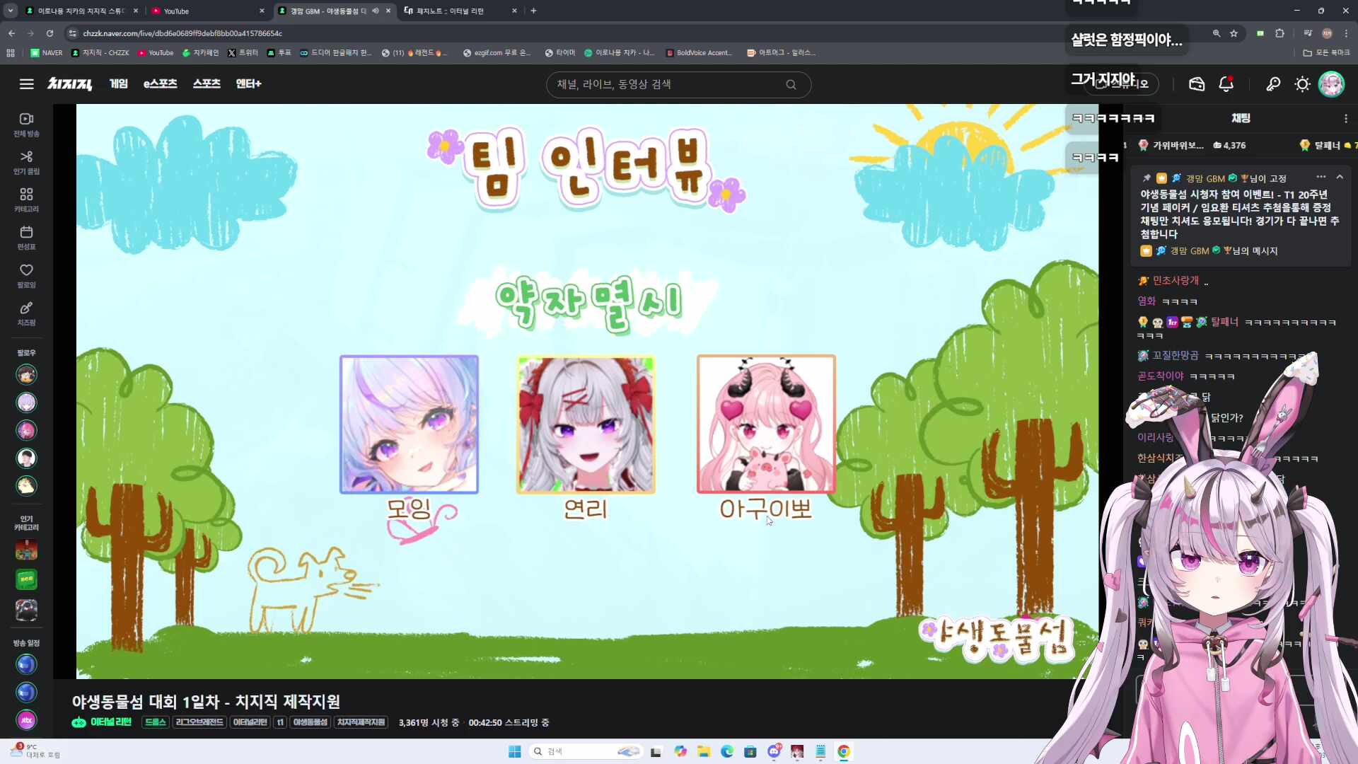Open 팔로잉 via the heart icon
1358x764 pixels.
point(25,274)
